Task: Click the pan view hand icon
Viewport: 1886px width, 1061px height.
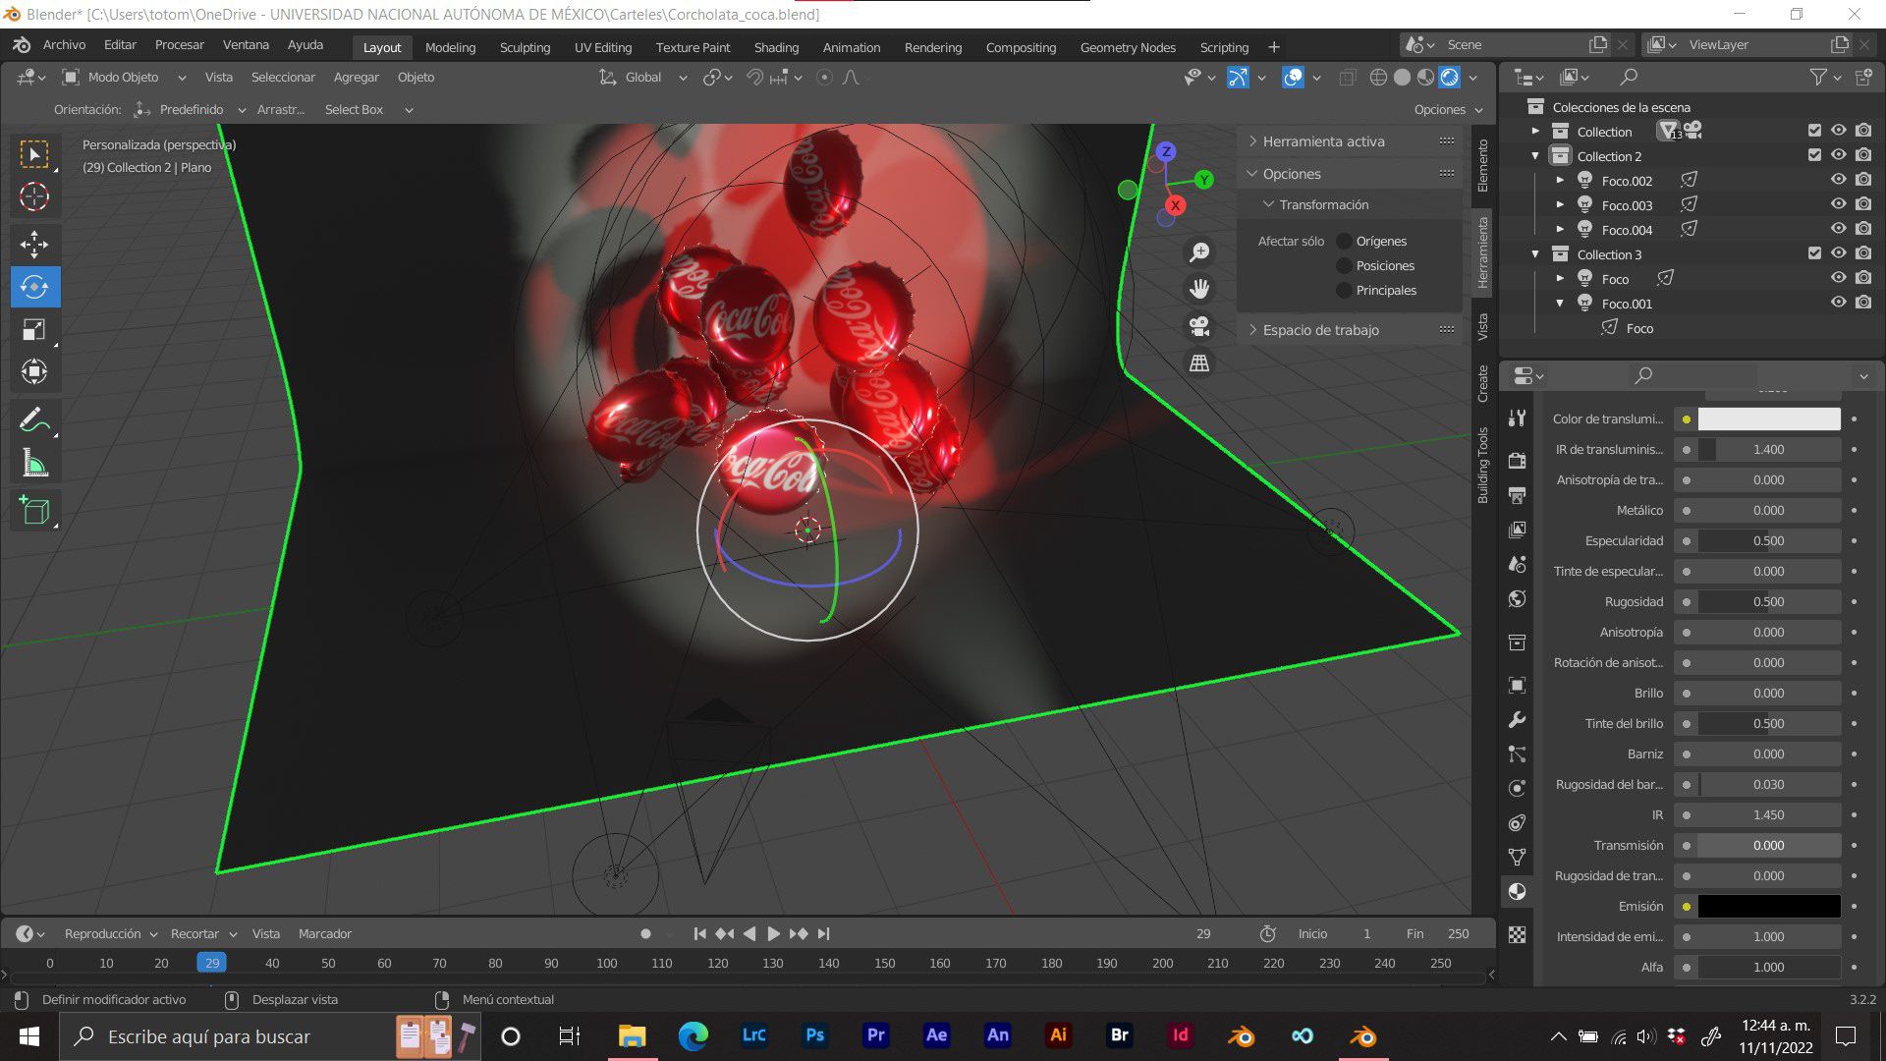Action: click(1199, 289)
